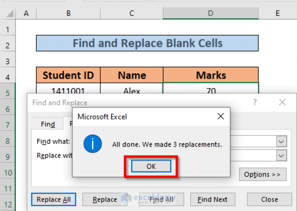Close the Microsoft Excel message box
This screenshot has width=297, height=211.
(x=221, y=116)
